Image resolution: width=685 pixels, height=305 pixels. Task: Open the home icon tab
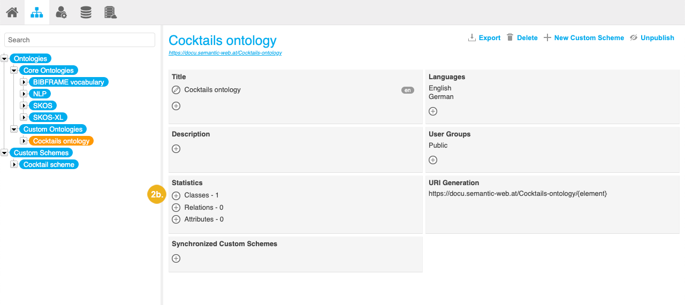[12, 12]
